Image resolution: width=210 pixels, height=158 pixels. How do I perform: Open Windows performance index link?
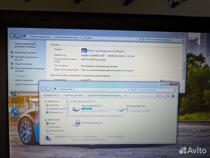(x=106, y=51)
